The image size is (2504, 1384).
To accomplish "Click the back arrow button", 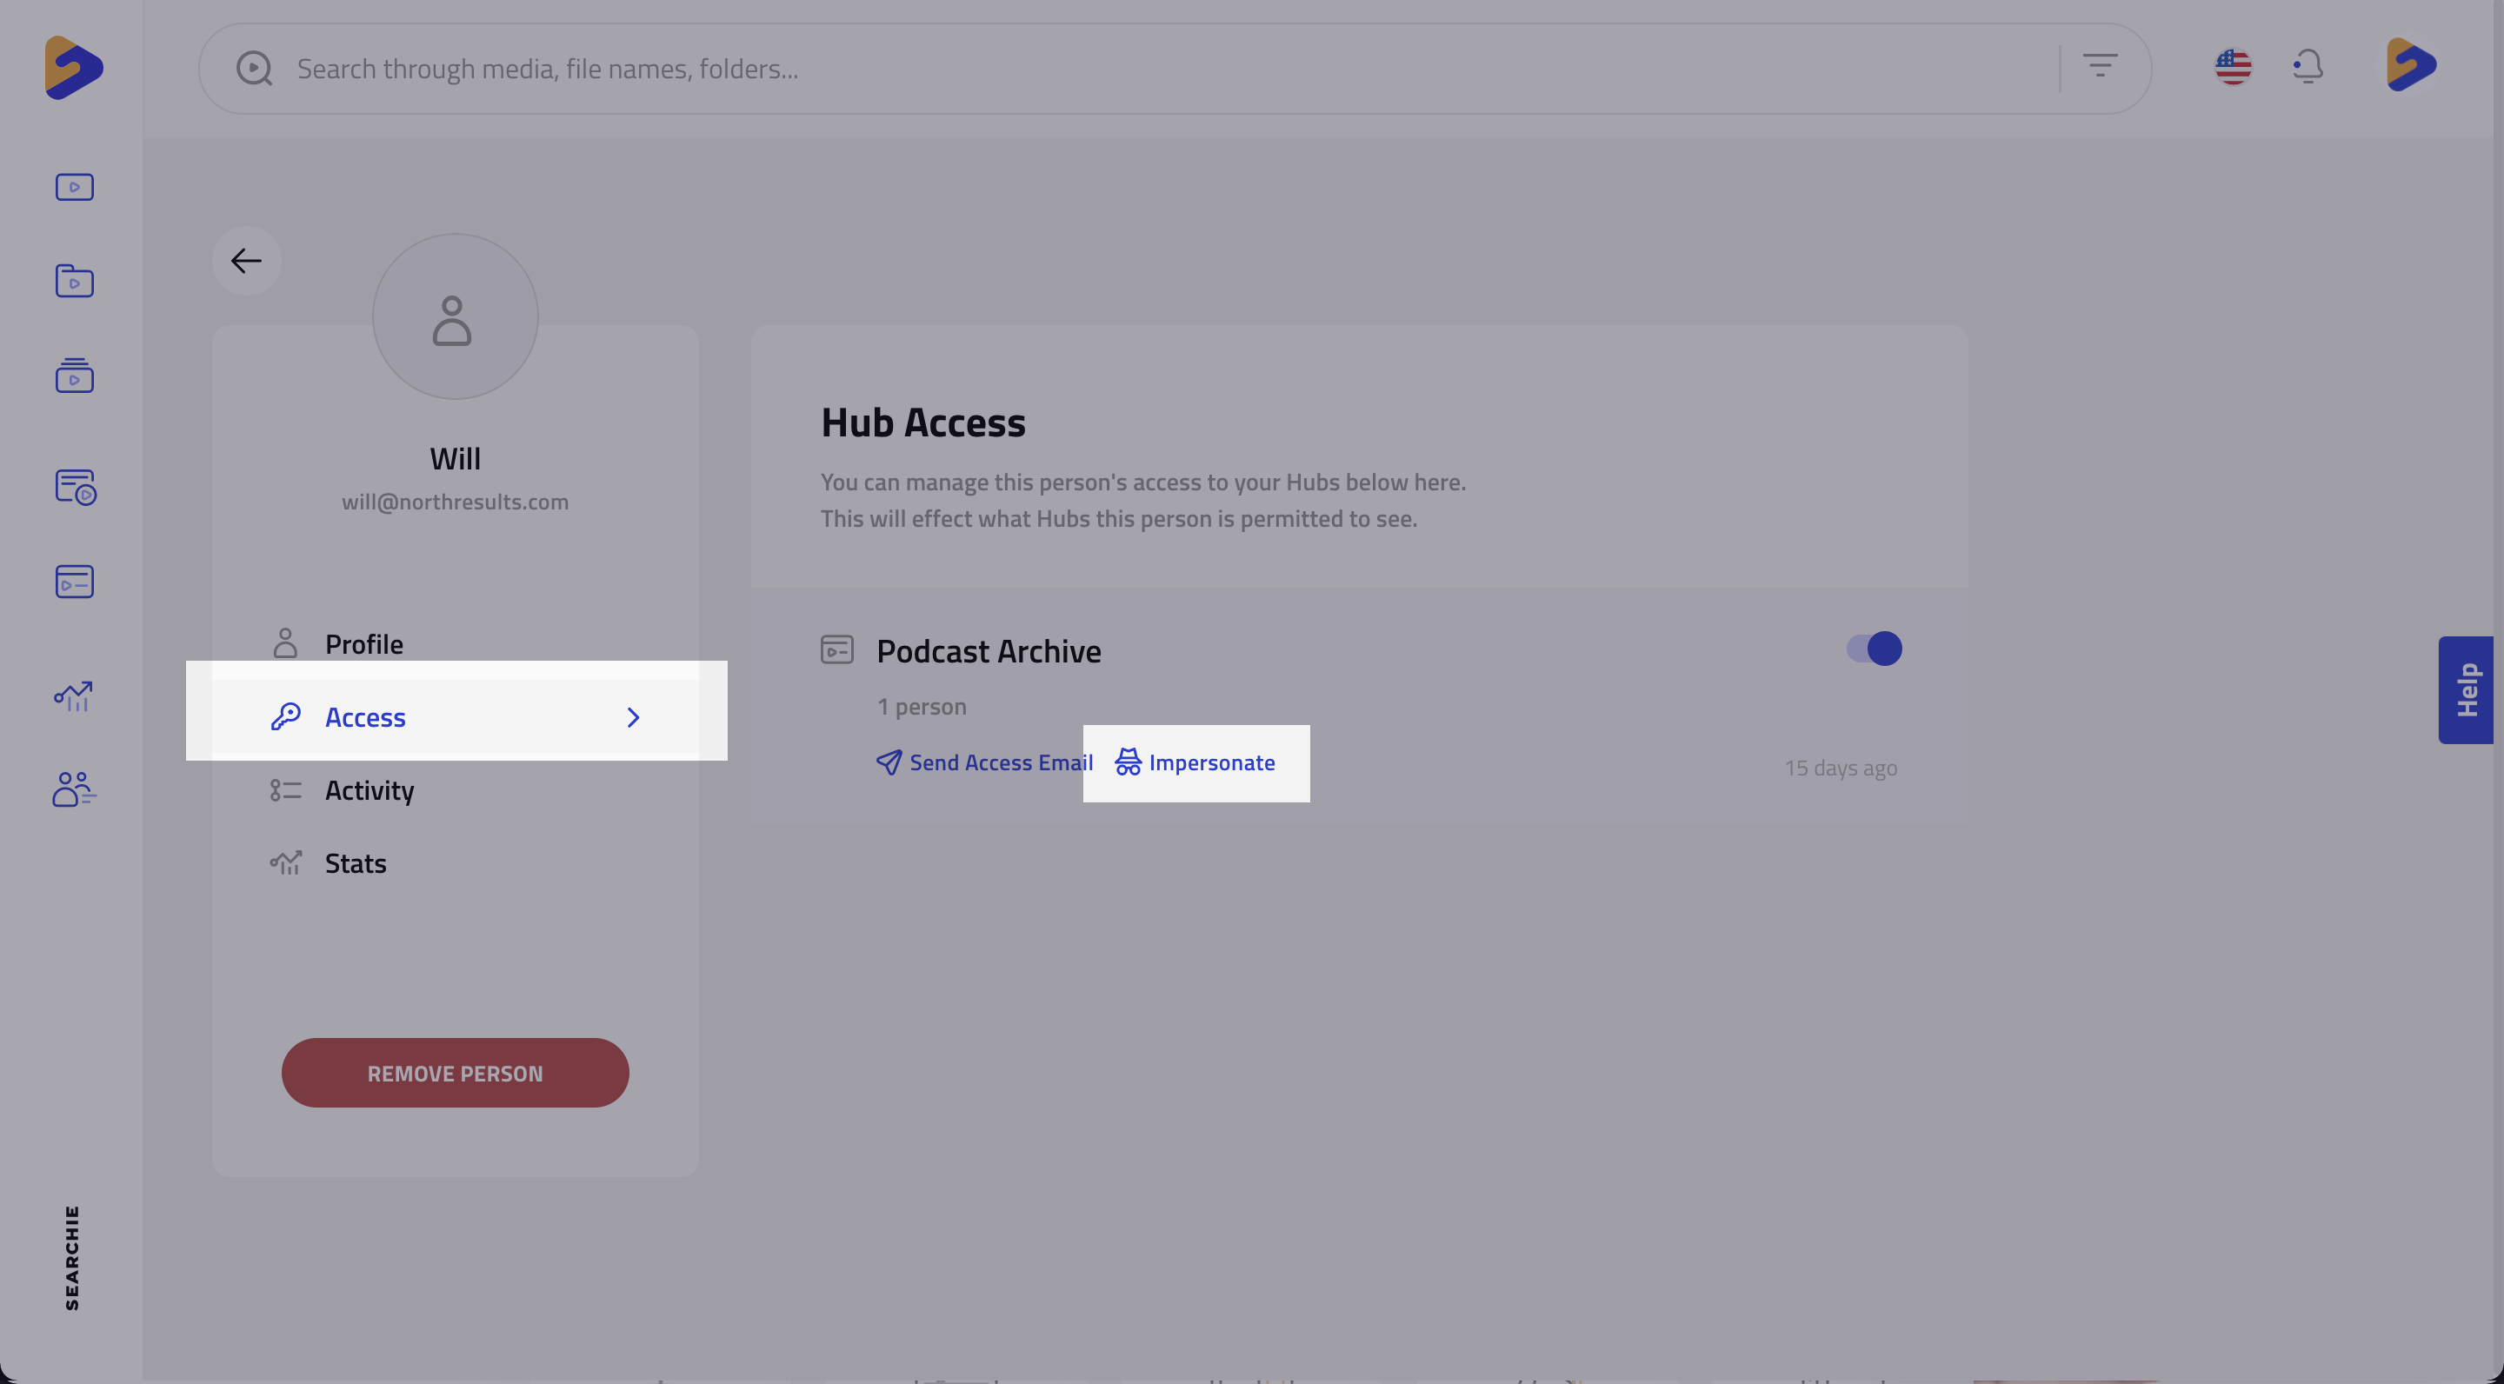I will click(246, 261).
